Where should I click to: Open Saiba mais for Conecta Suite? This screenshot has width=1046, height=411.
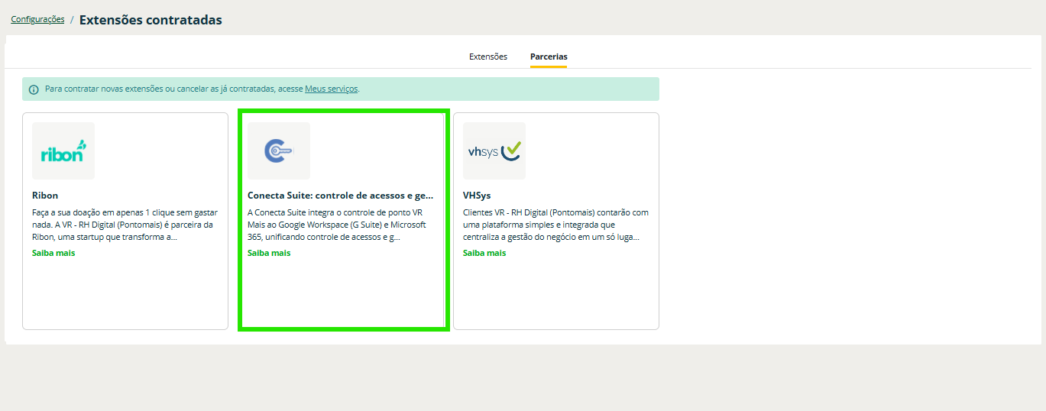click(269, 253)
